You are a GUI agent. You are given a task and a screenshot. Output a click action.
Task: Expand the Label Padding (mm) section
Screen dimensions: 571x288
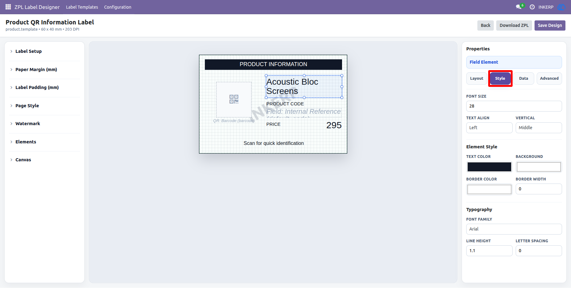point(44,87)
